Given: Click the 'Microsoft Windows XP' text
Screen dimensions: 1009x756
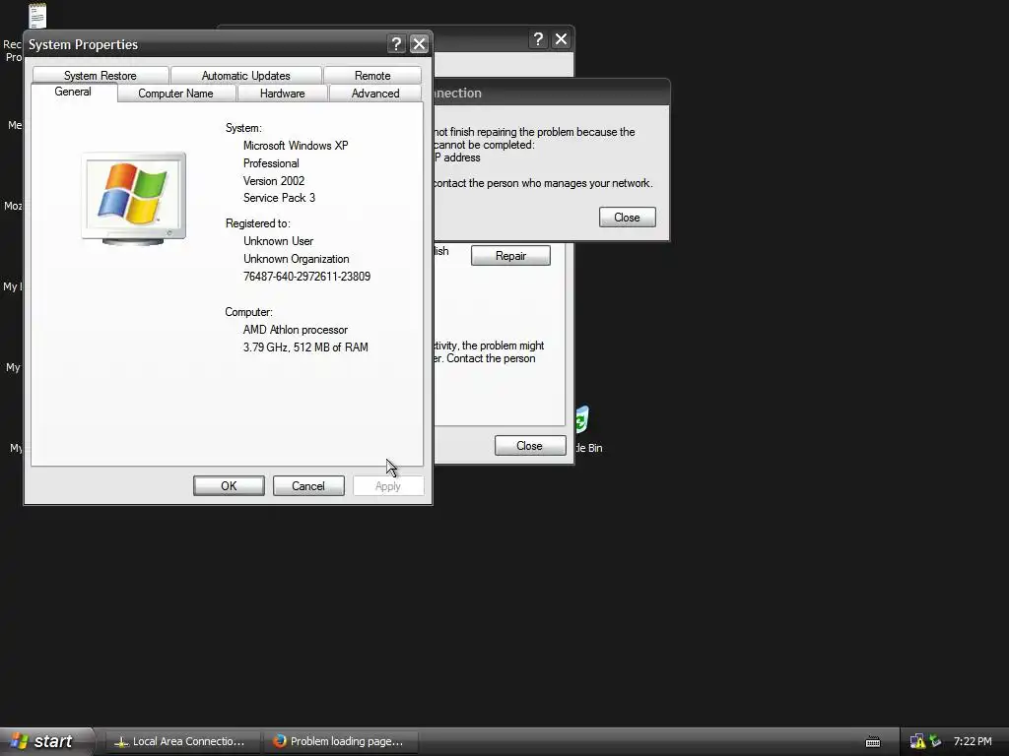Looking at the screenshot, I should pyautogui.click(x=296, y=146).
